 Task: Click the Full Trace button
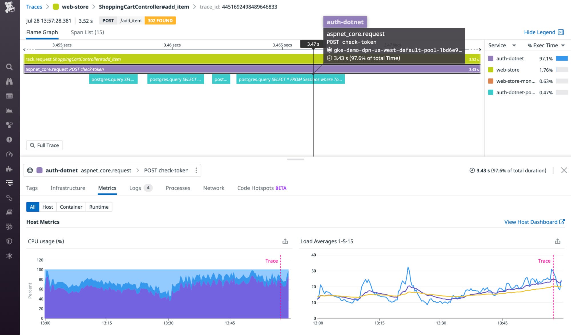(x=44, y=145)
